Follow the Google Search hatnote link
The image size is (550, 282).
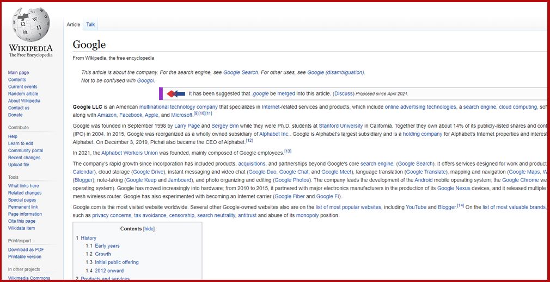(241, 72)
